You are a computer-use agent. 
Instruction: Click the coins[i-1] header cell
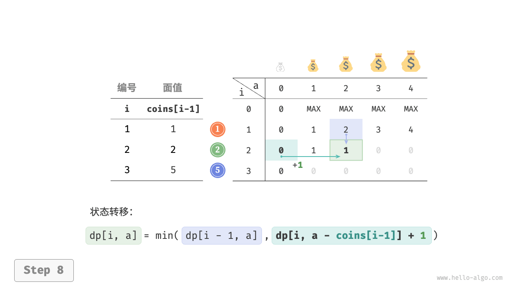point(173,109)
